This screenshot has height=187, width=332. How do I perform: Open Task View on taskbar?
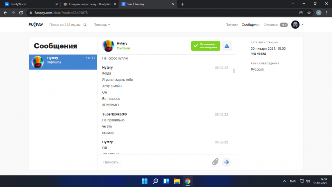pos(166,181)
